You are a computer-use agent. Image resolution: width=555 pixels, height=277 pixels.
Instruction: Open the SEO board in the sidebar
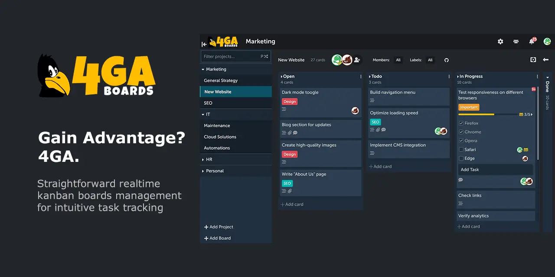(x=236, y=103)
